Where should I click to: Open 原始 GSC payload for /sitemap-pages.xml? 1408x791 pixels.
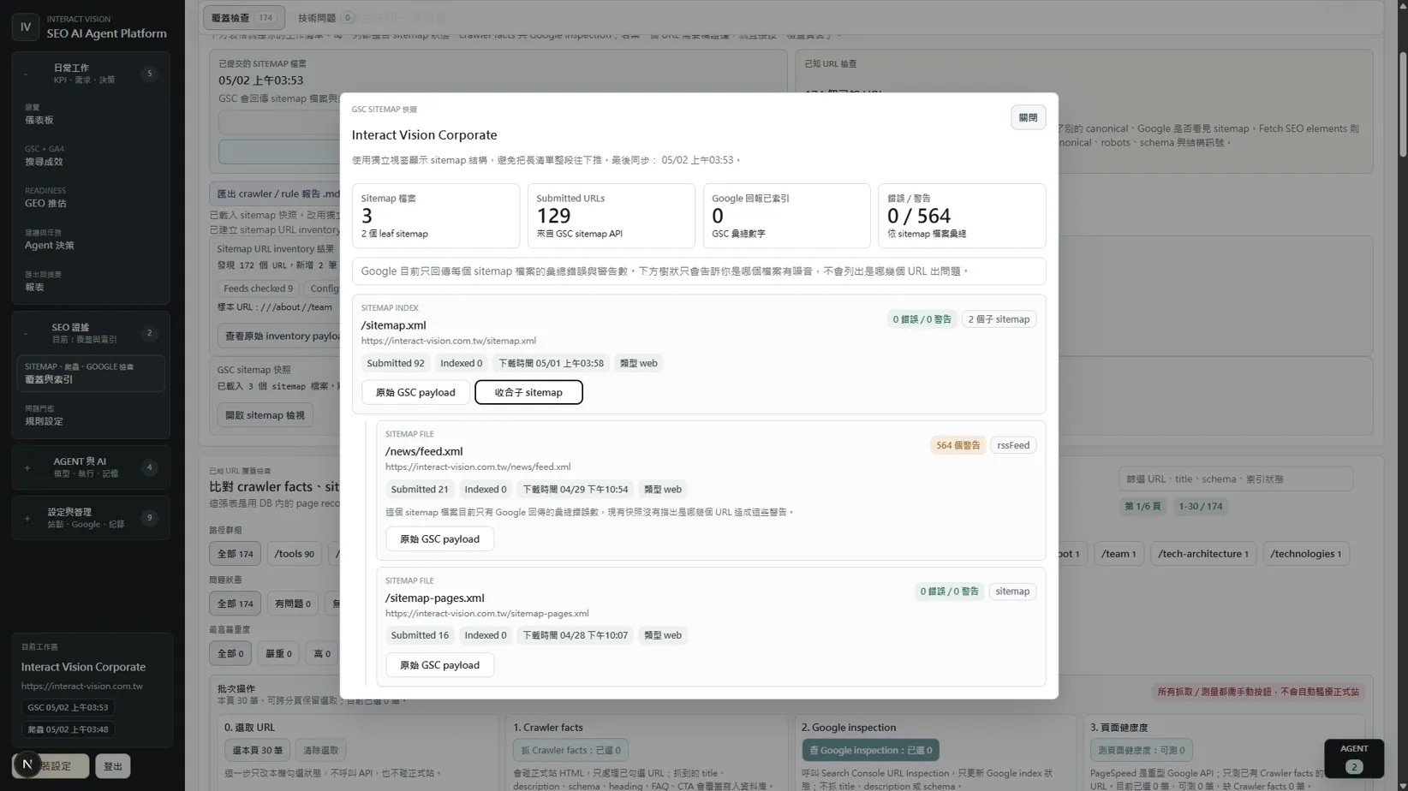[x=439, y=665]
